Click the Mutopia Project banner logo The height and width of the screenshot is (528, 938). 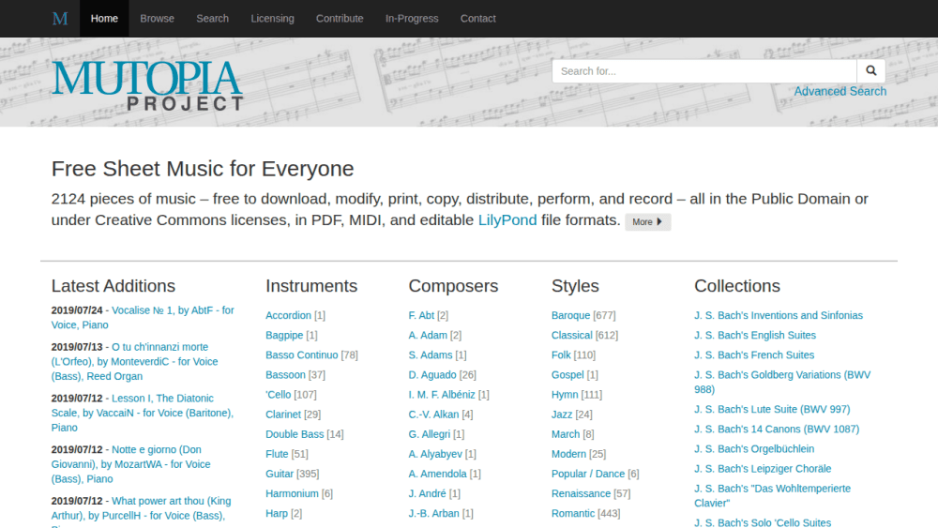pyautogui.click(x=147, y=85)
